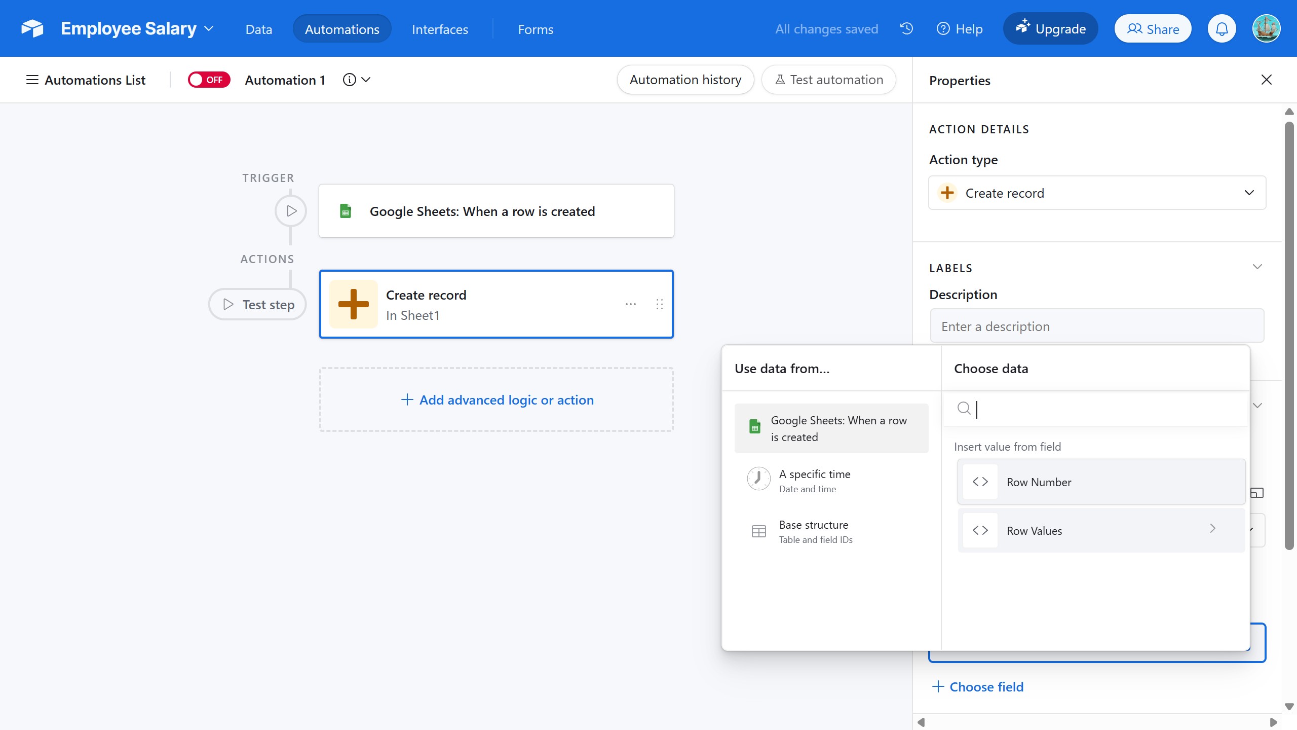
Task: Click the Automation 1 name
Action: click(285, 80)
